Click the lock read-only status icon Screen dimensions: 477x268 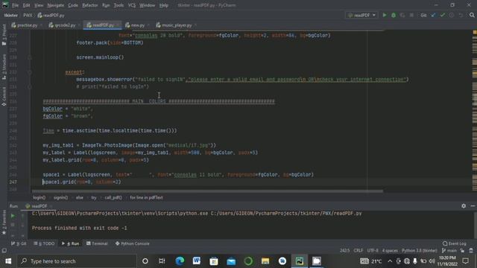pos(462,251)
